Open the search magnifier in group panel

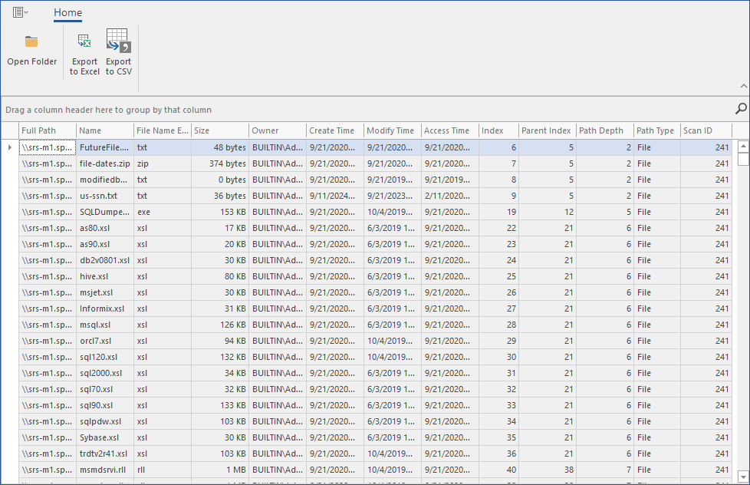click(x=741, y=109)
